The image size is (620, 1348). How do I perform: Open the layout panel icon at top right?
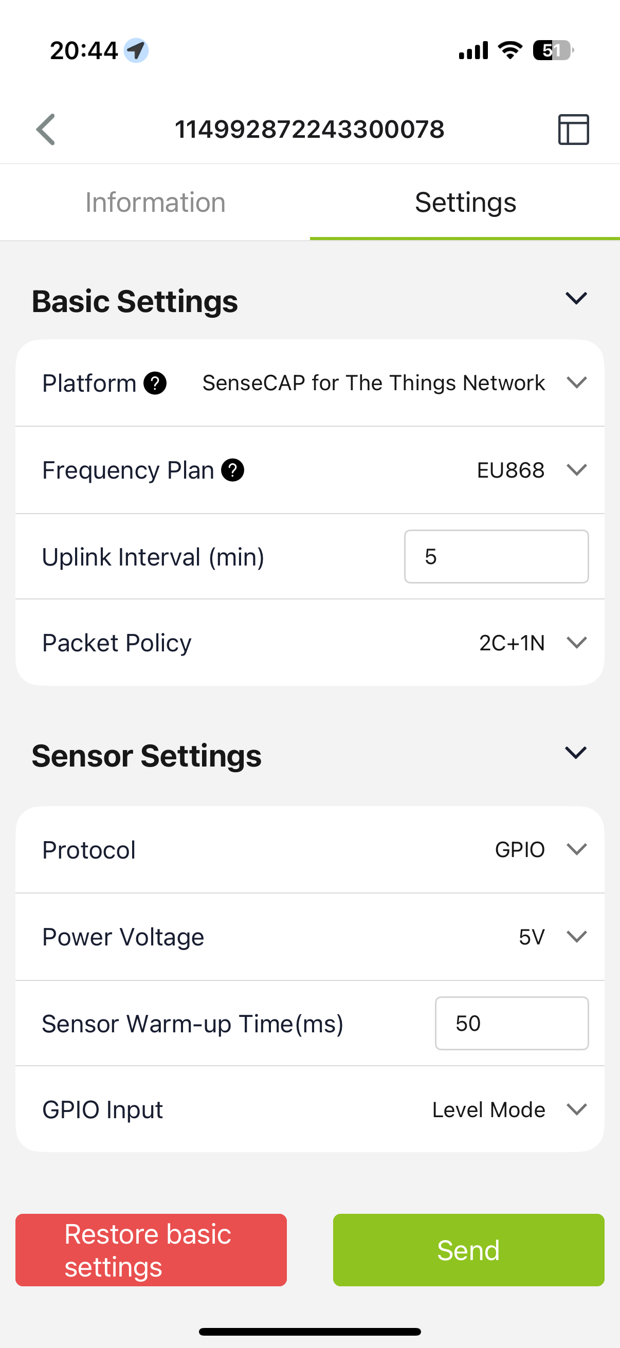point(573,129)
